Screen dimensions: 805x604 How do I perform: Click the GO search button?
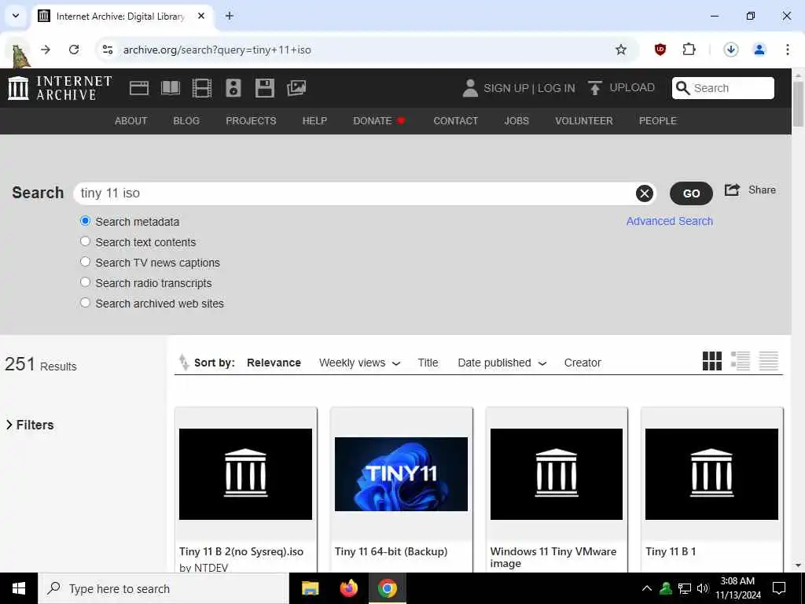(691, 193)
